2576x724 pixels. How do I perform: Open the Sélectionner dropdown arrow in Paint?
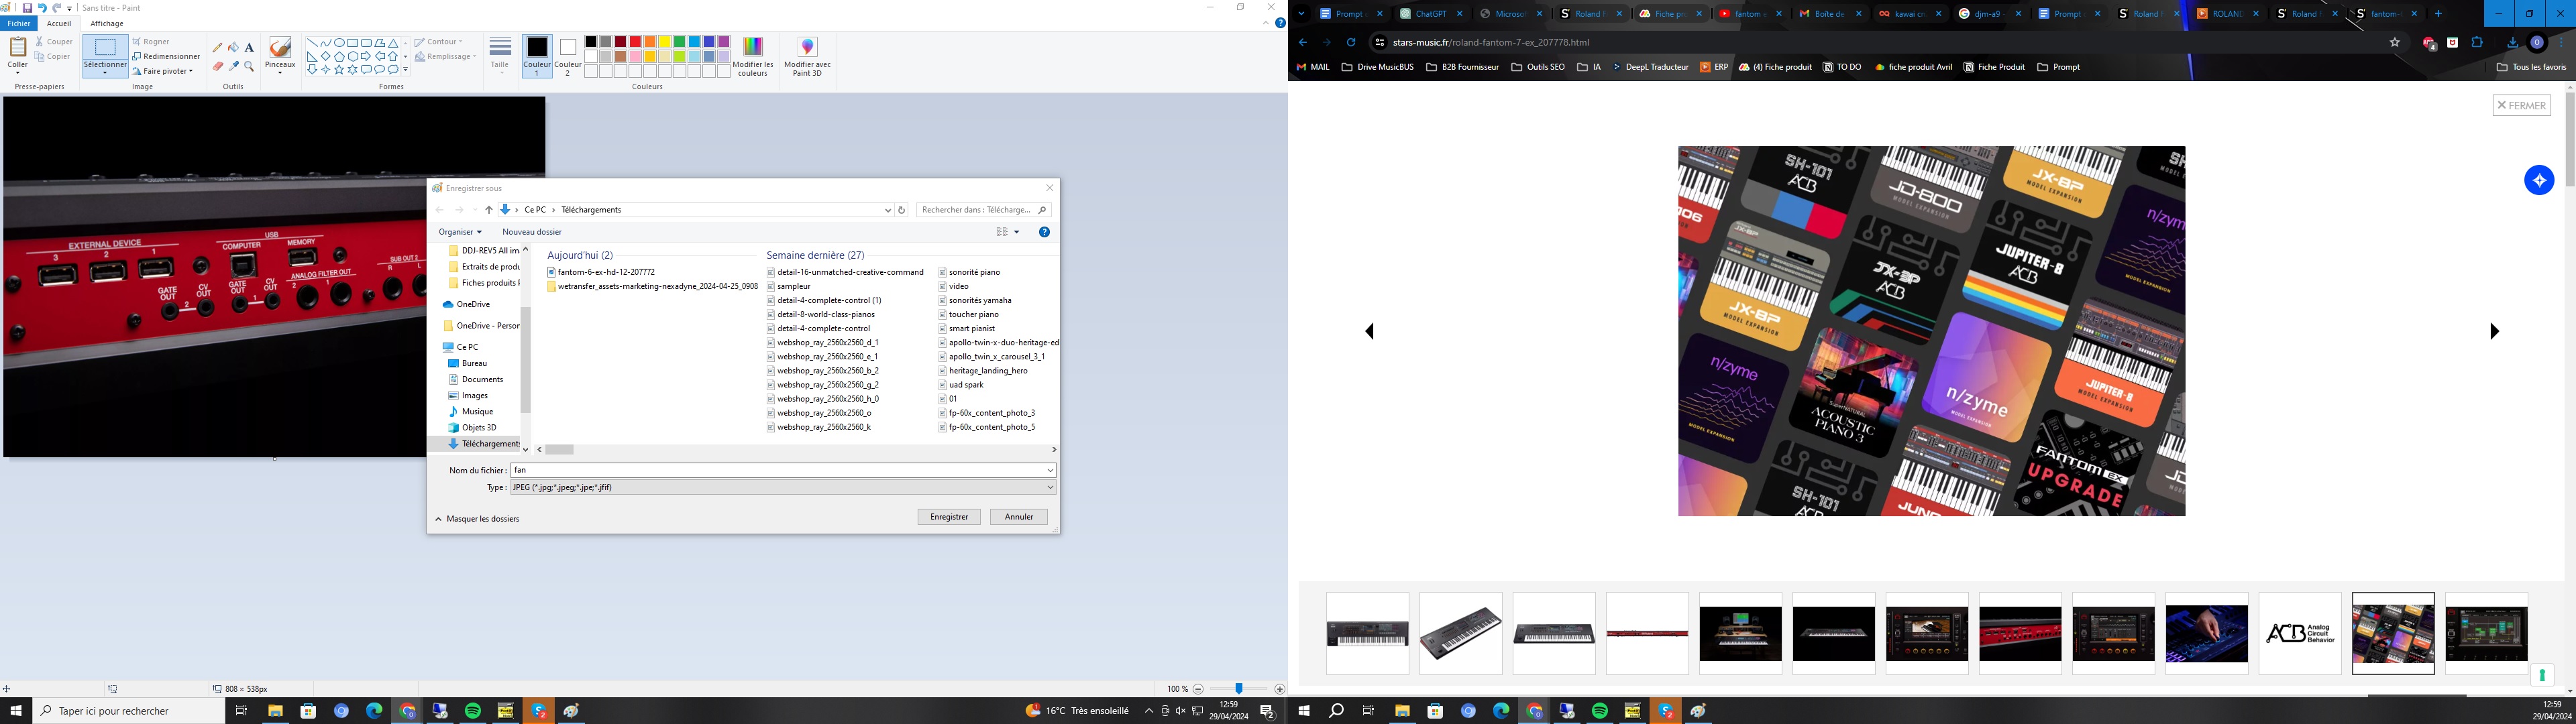[x=105, y=72]
